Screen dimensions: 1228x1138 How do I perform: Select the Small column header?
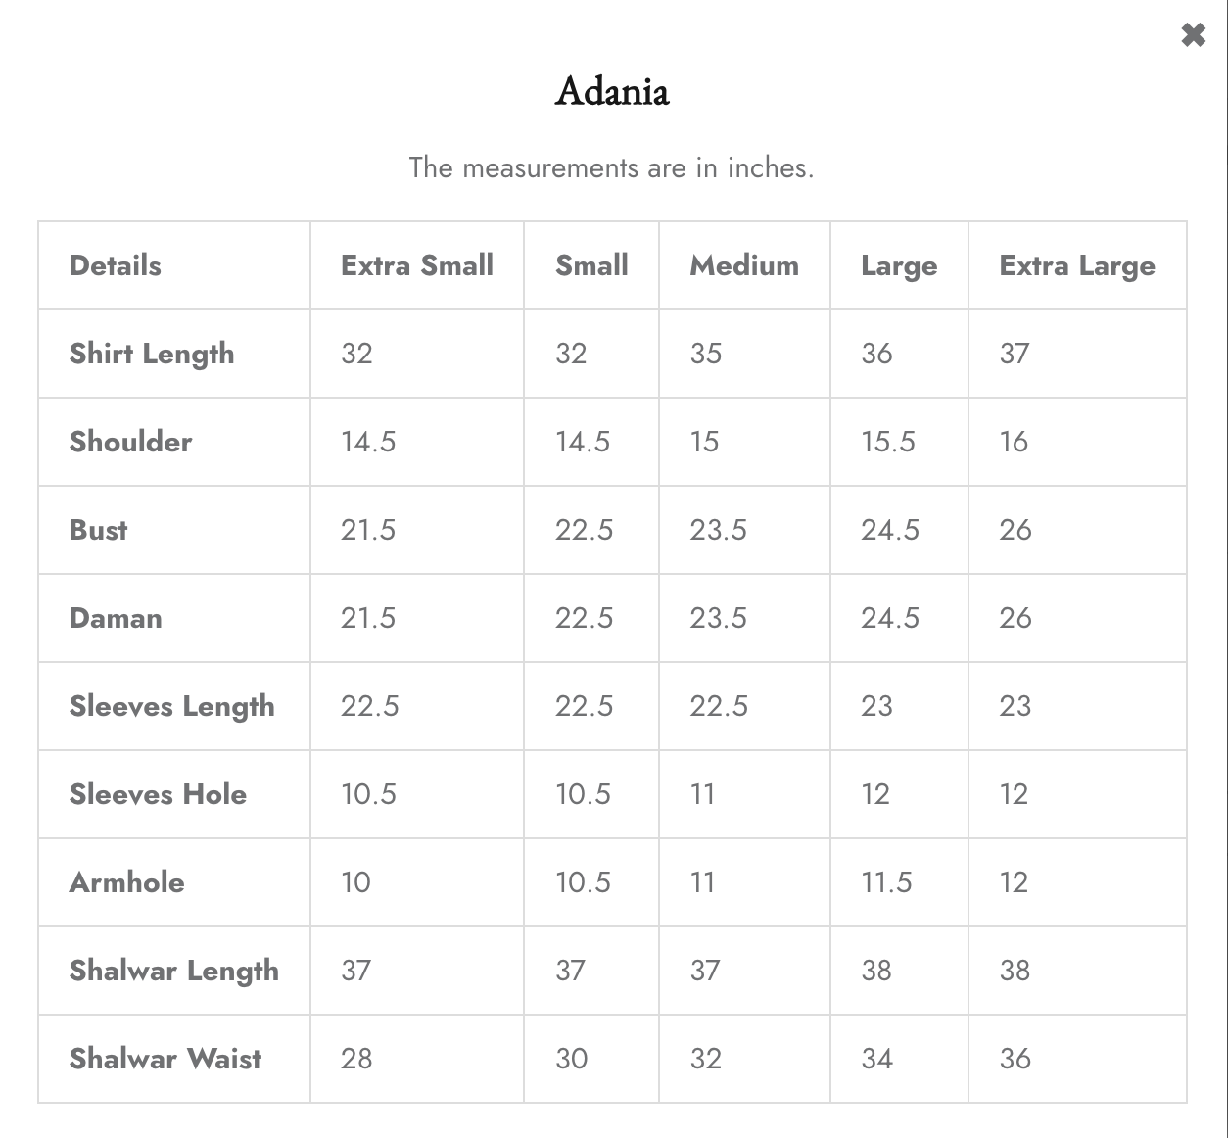[x=591, y=265]
